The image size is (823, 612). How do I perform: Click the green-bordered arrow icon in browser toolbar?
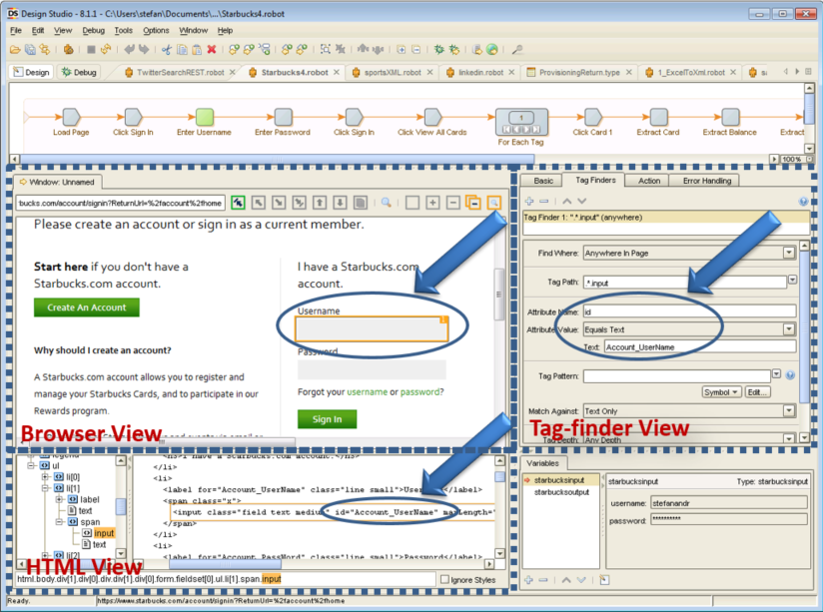(x=238, y=203)
